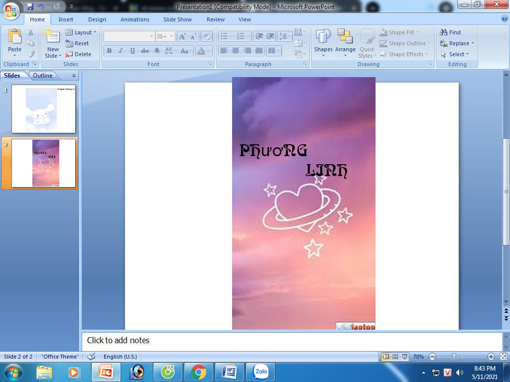Screen dimensions: 510x382
Task: Open the Arrange menu
Action: [x=345, y=44]
